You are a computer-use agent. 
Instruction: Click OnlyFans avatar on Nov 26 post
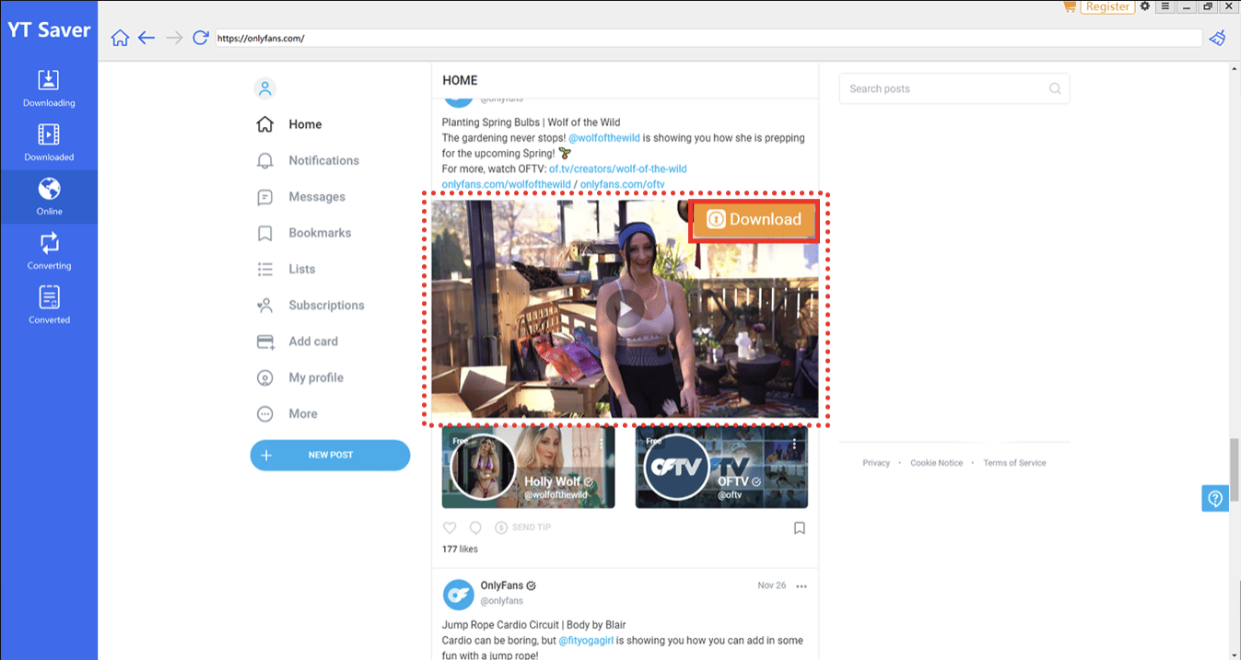coord(458,595)
